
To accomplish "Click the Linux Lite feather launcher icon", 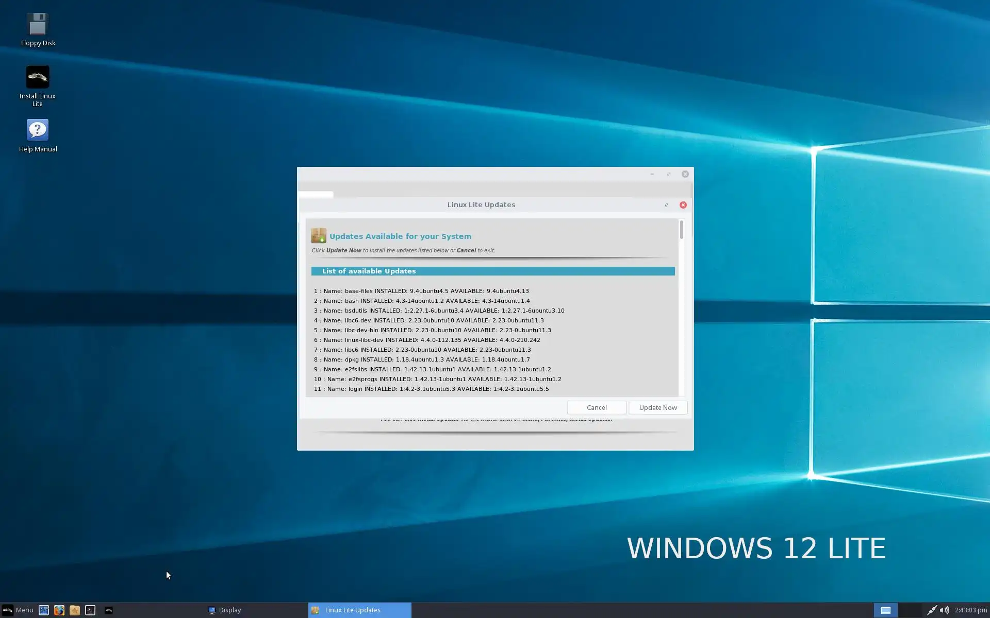I will coord(109,610).
